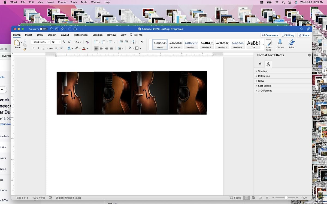Open the font size dropdown showing 12
327x204 pixels.
tap(56, 42)
